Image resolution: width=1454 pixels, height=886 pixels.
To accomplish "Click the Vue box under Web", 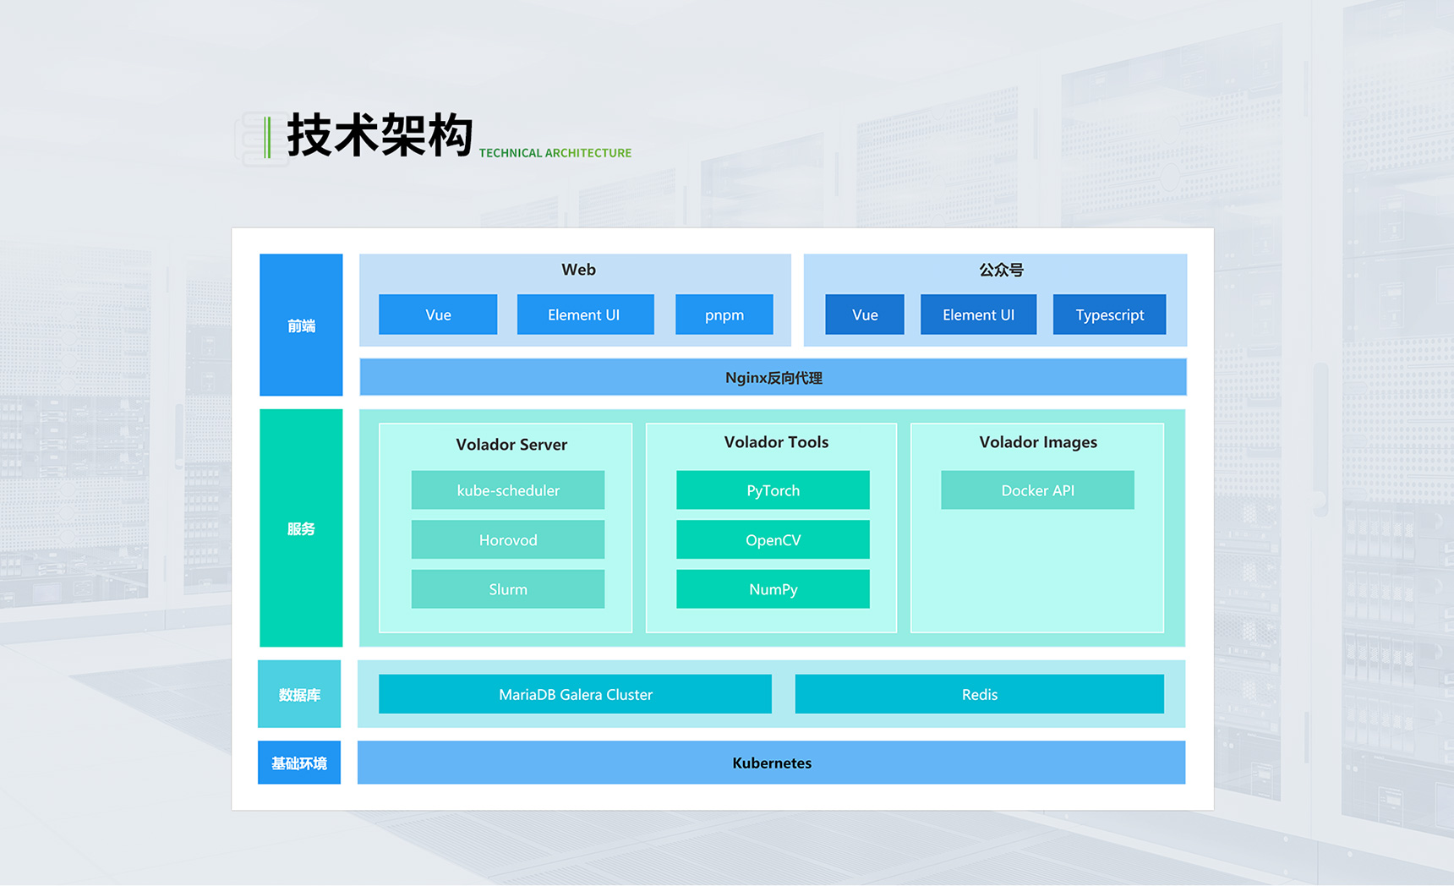I will click(438, 314).
